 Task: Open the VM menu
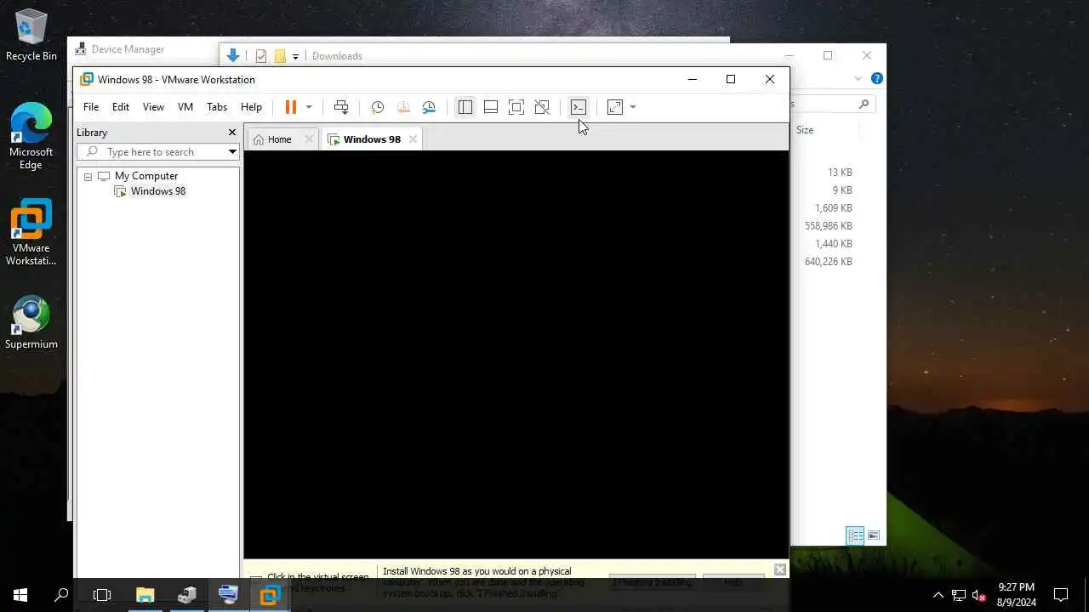pyautogui.click(x=185, y=107)
